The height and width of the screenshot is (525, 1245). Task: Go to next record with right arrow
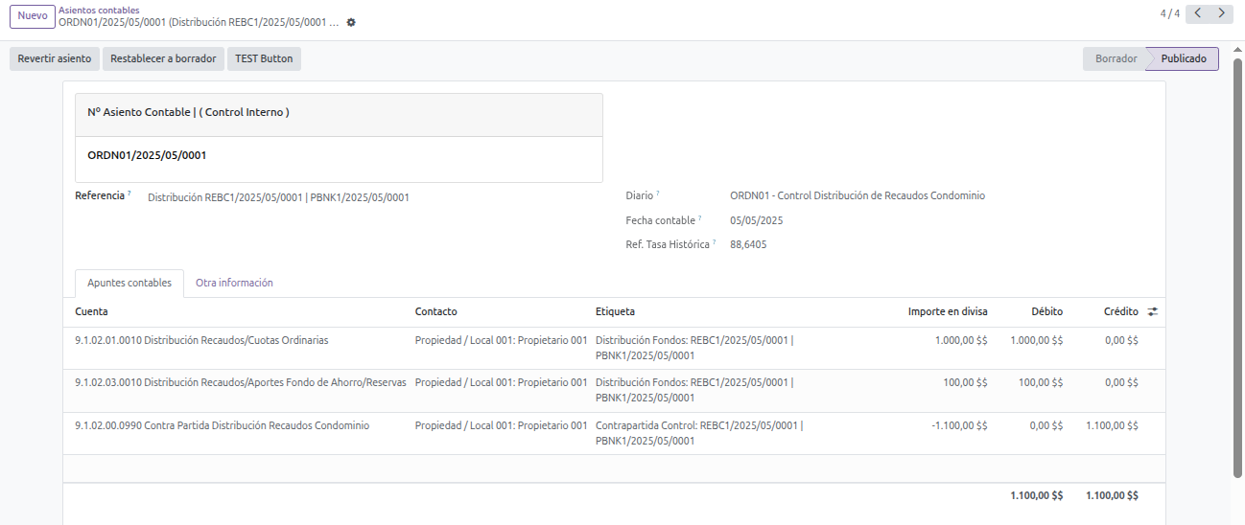pyautogui.click(x=1221, y=13)
